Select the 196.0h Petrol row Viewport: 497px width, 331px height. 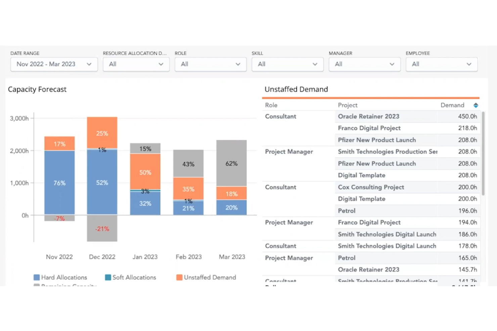pos(407,211)
